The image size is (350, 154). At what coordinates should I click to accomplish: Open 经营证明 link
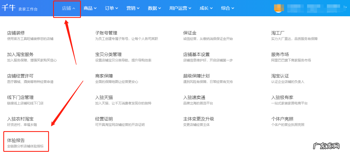[104, 119]
